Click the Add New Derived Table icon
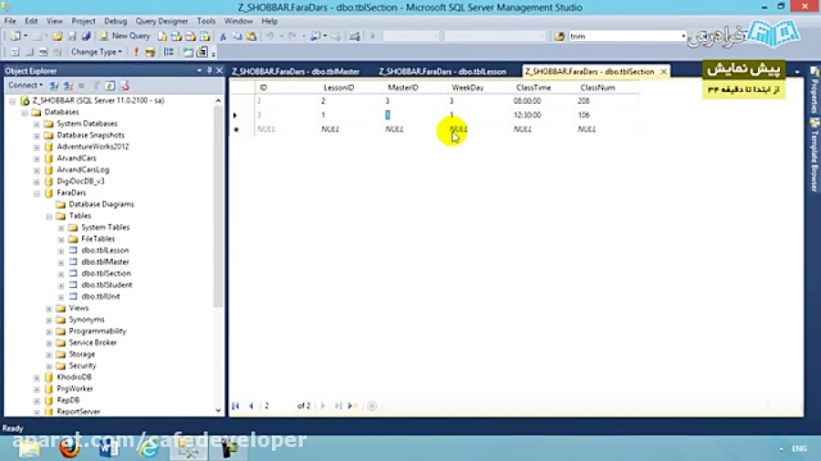This screenshot has width=821, height=461. pos(202,52)
